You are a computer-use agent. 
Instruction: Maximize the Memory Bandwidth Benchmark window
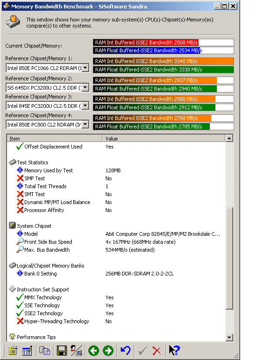(225, 6)
